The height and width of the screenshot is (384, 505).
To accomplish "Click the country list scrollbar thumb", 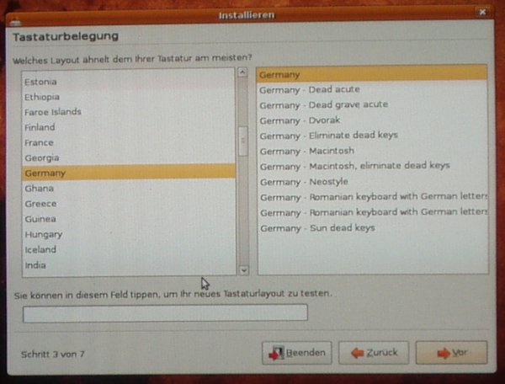I will (243, 141).
